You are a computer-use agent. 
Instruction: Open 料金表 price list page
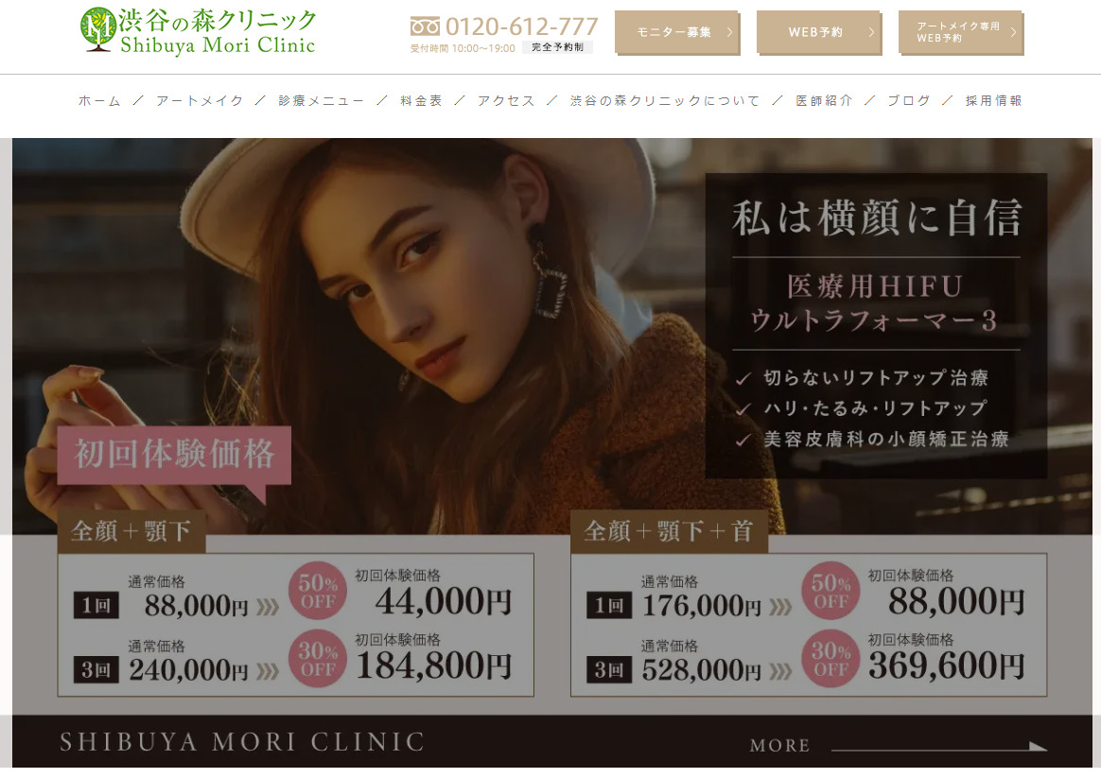click(421, 101)
